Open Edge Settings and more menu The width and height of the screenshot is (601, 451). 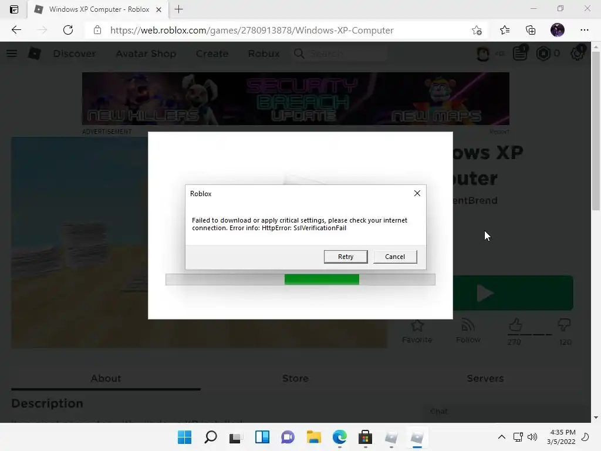[584, 30]
